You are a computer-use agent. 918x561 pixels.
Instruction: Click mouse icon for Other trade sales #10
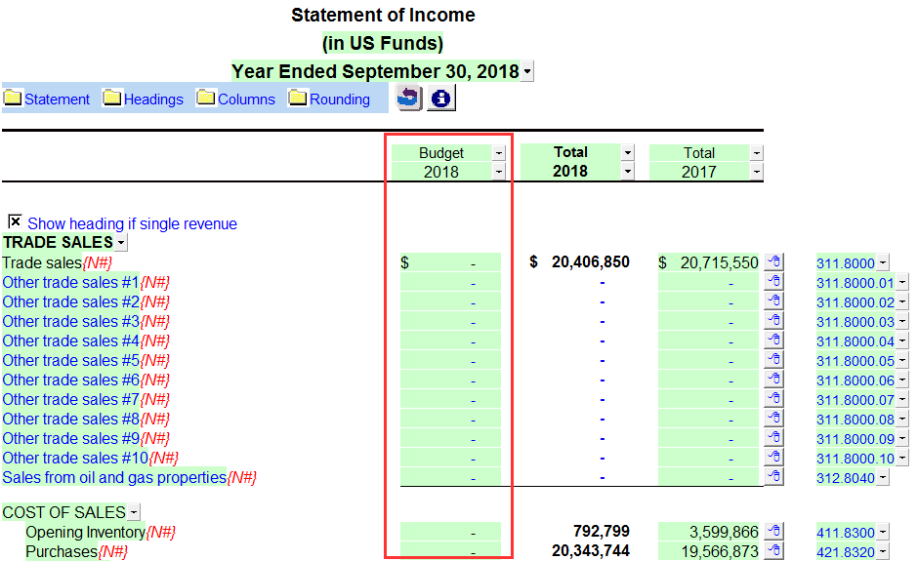click(774, 458)
